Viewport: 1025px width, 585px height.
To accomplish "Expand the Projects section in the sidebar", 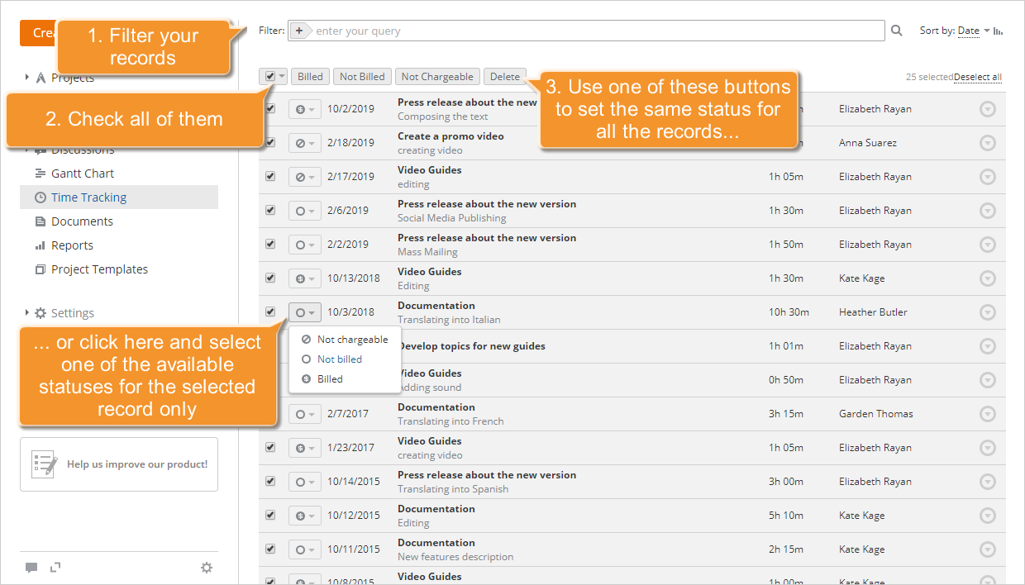I will click(26, 77).
